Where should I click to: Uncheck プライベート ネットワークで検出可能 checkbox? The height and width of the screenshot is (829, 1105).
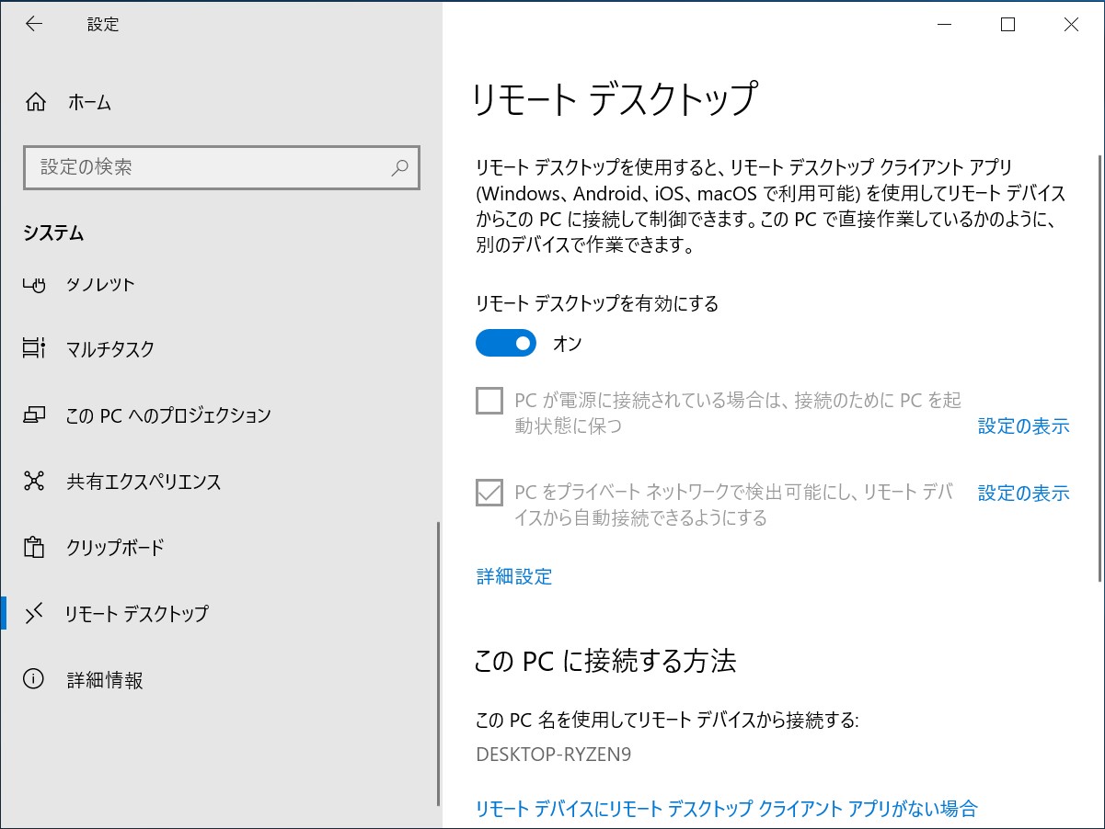(489, 493)
